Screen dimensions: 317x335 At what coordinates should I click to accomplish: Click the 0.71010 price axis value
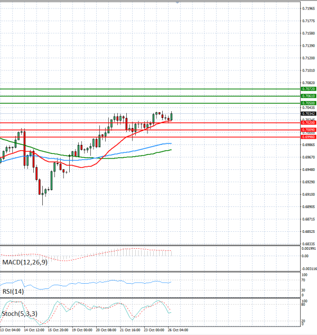click(x=309, y=70)
